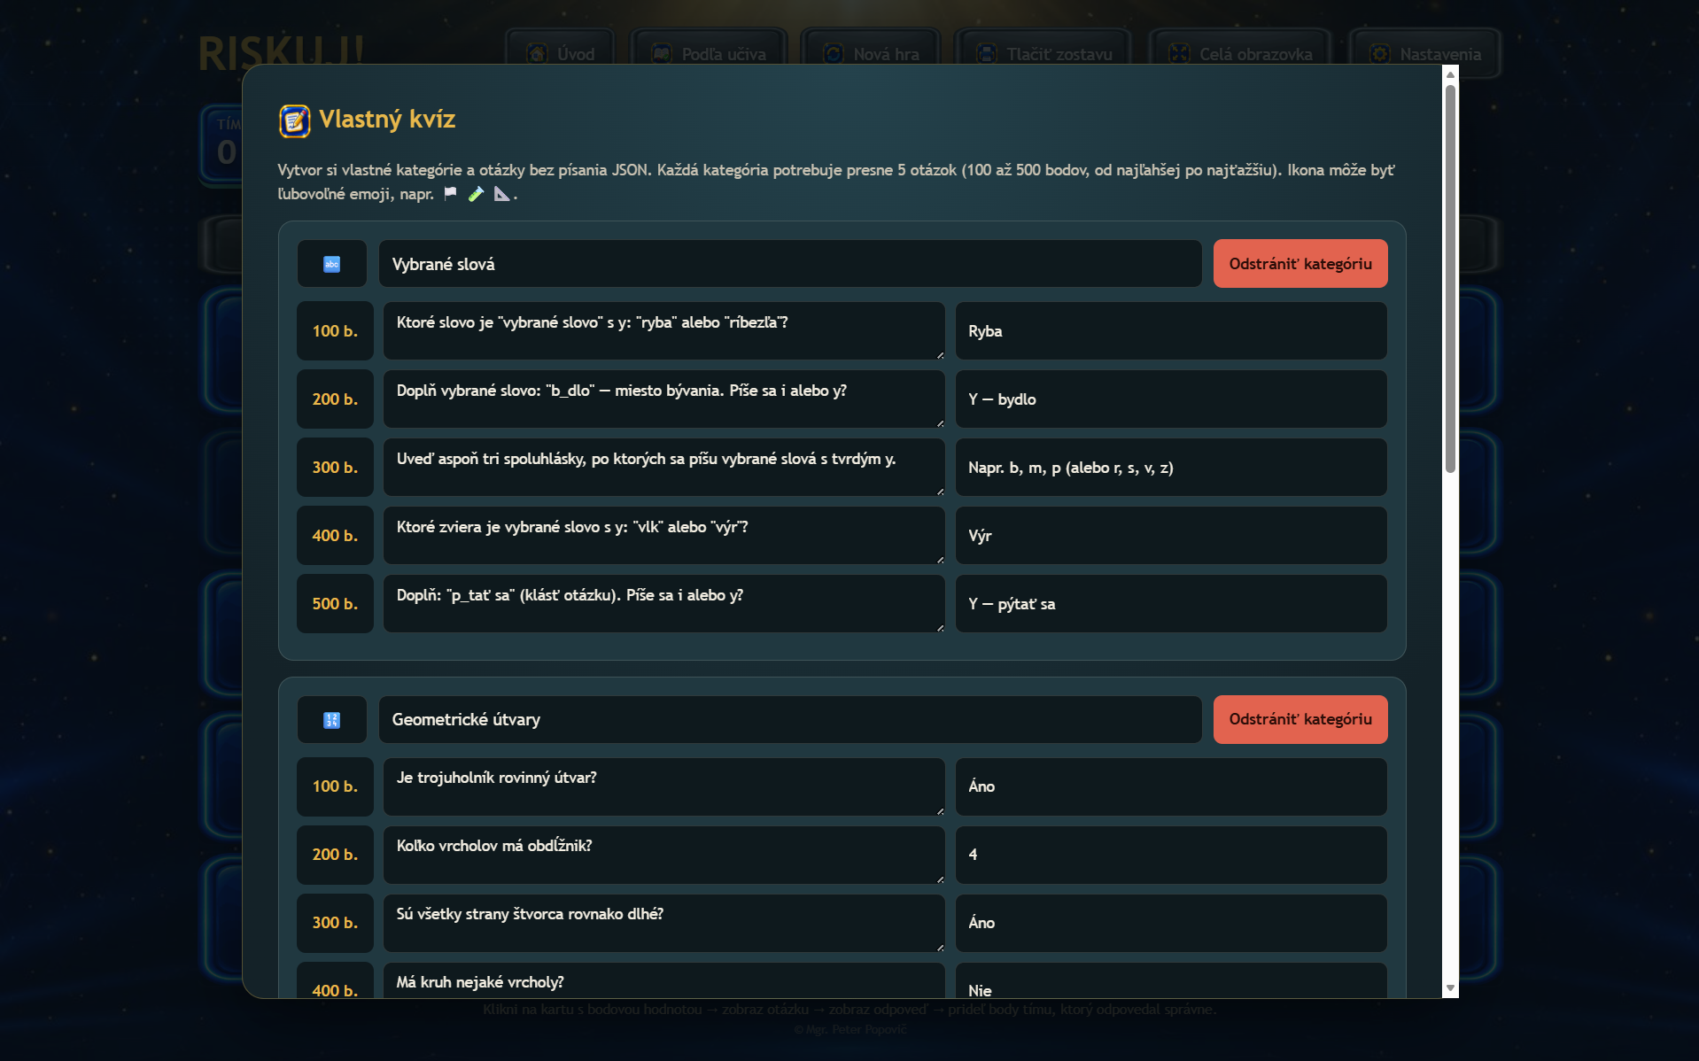This screenshot has width=1699, height=1061.
Task: Click the Má kruh nejaké vrcholy question
Action: [x=663, y=981]
